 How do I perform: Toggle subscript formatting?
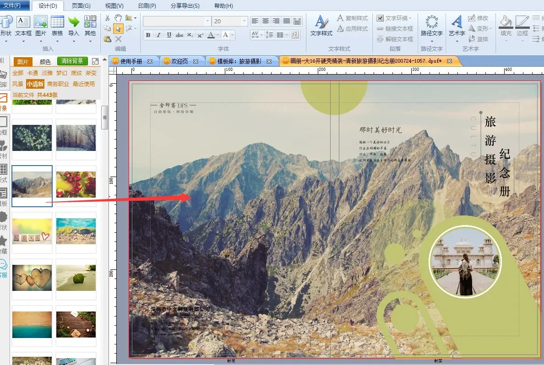pos(190,35)
